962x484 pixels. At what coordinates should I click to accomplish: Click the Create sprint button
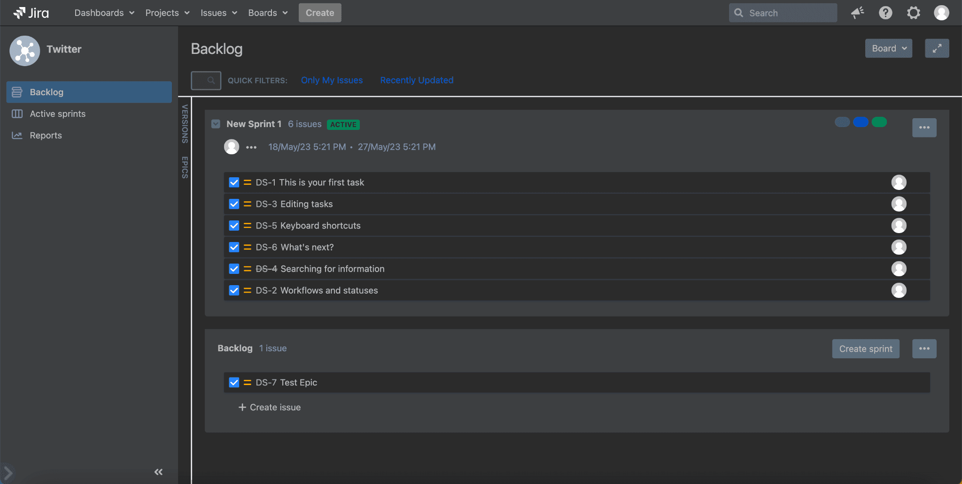865,349
